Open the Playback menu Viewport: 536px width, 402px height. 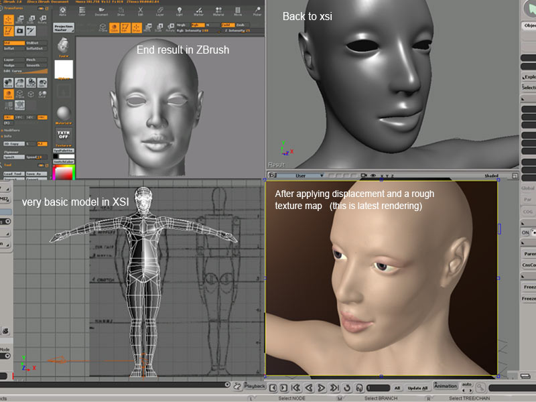click(x=255, y=386)
